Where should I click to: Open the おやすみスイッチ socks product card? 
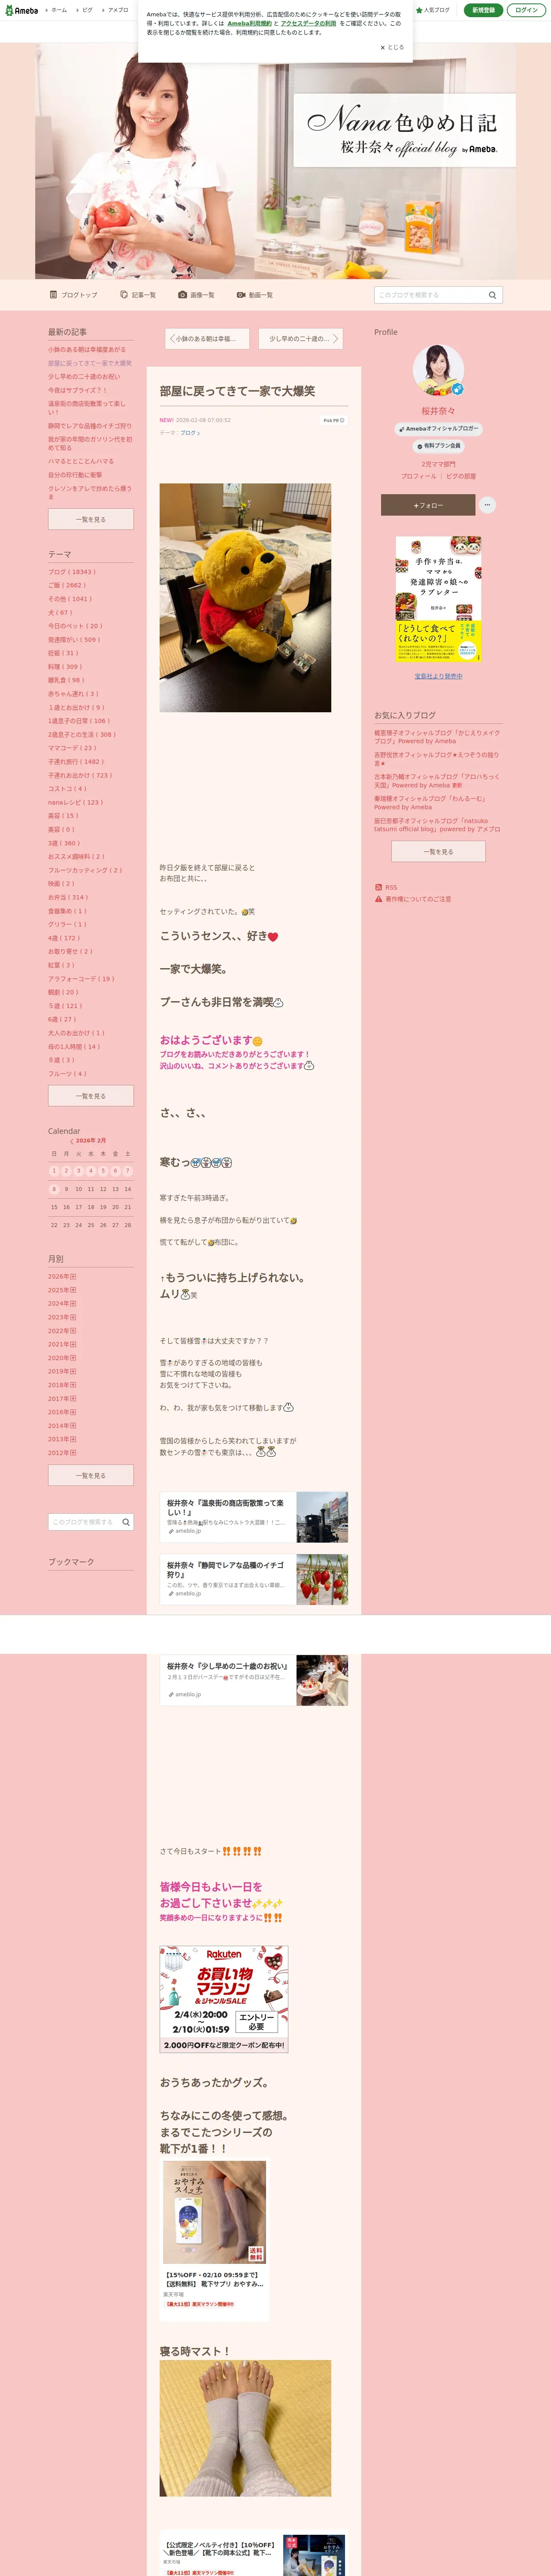[215, 2240]
